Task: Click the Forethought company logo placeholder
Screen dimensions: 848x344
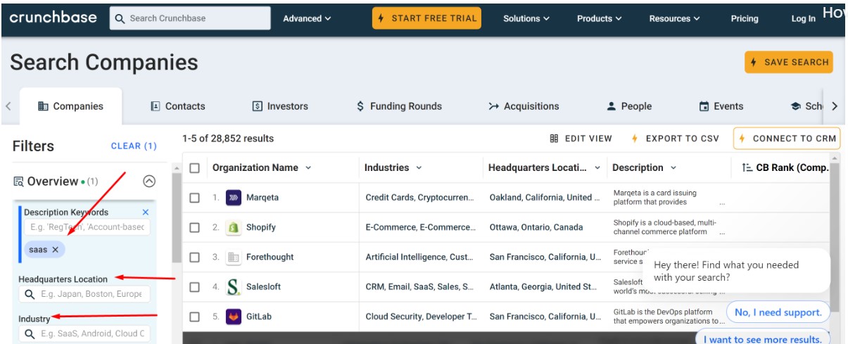Action: [234, 257]
